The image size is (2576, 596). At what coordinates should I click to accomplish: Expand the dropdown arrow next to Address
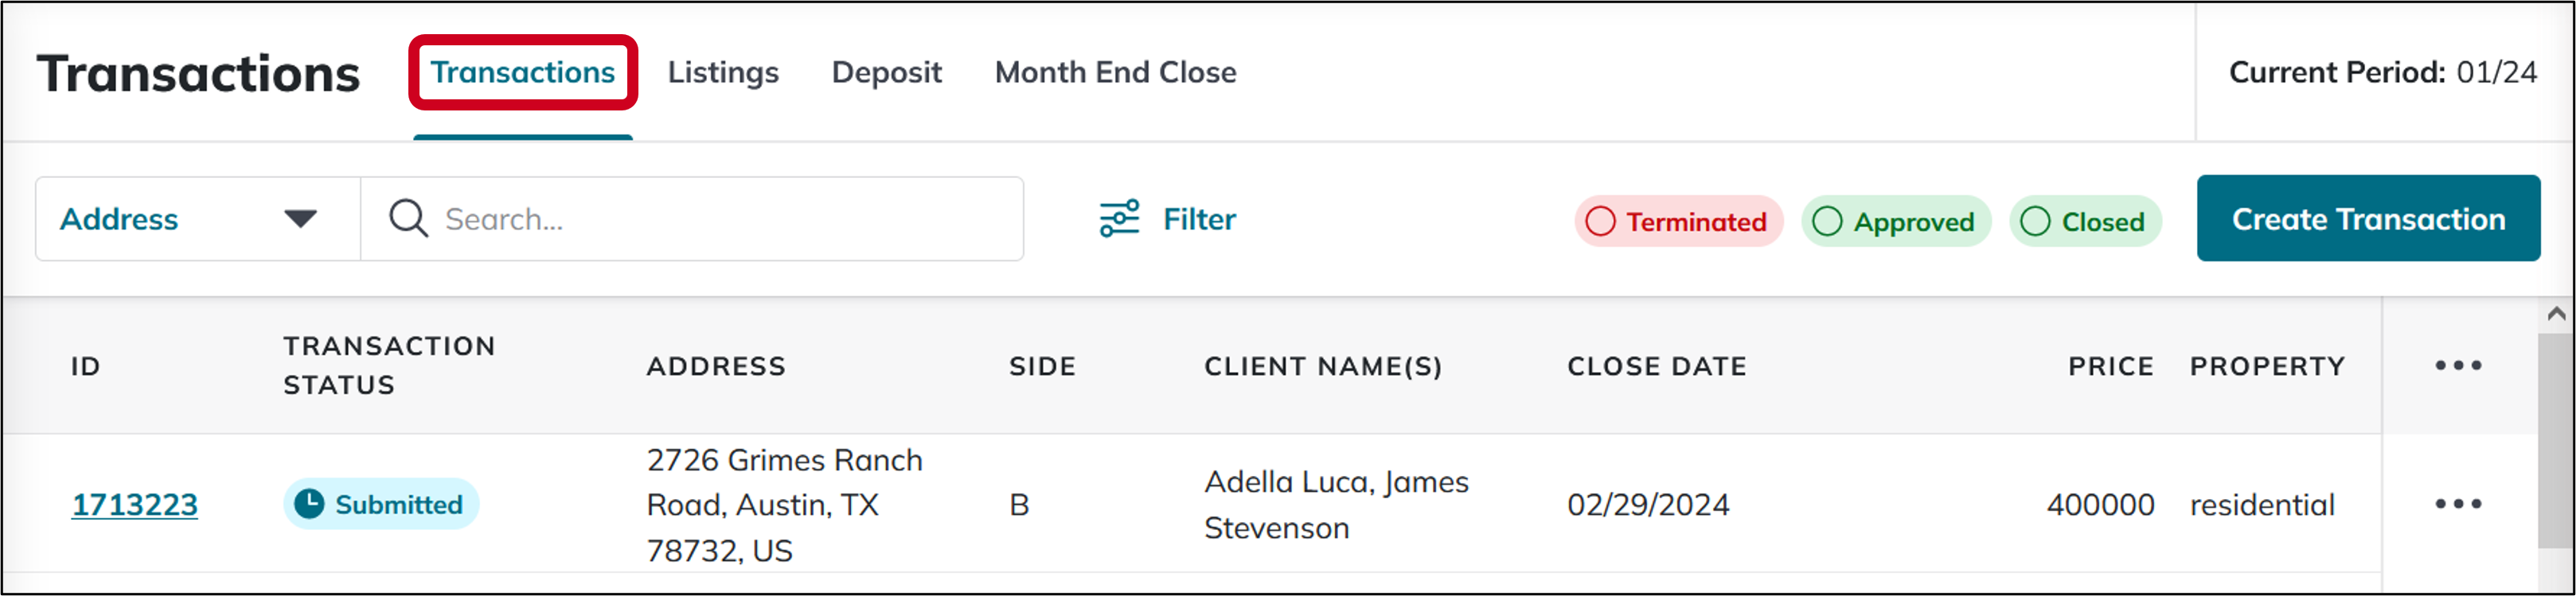coord(302,219)
